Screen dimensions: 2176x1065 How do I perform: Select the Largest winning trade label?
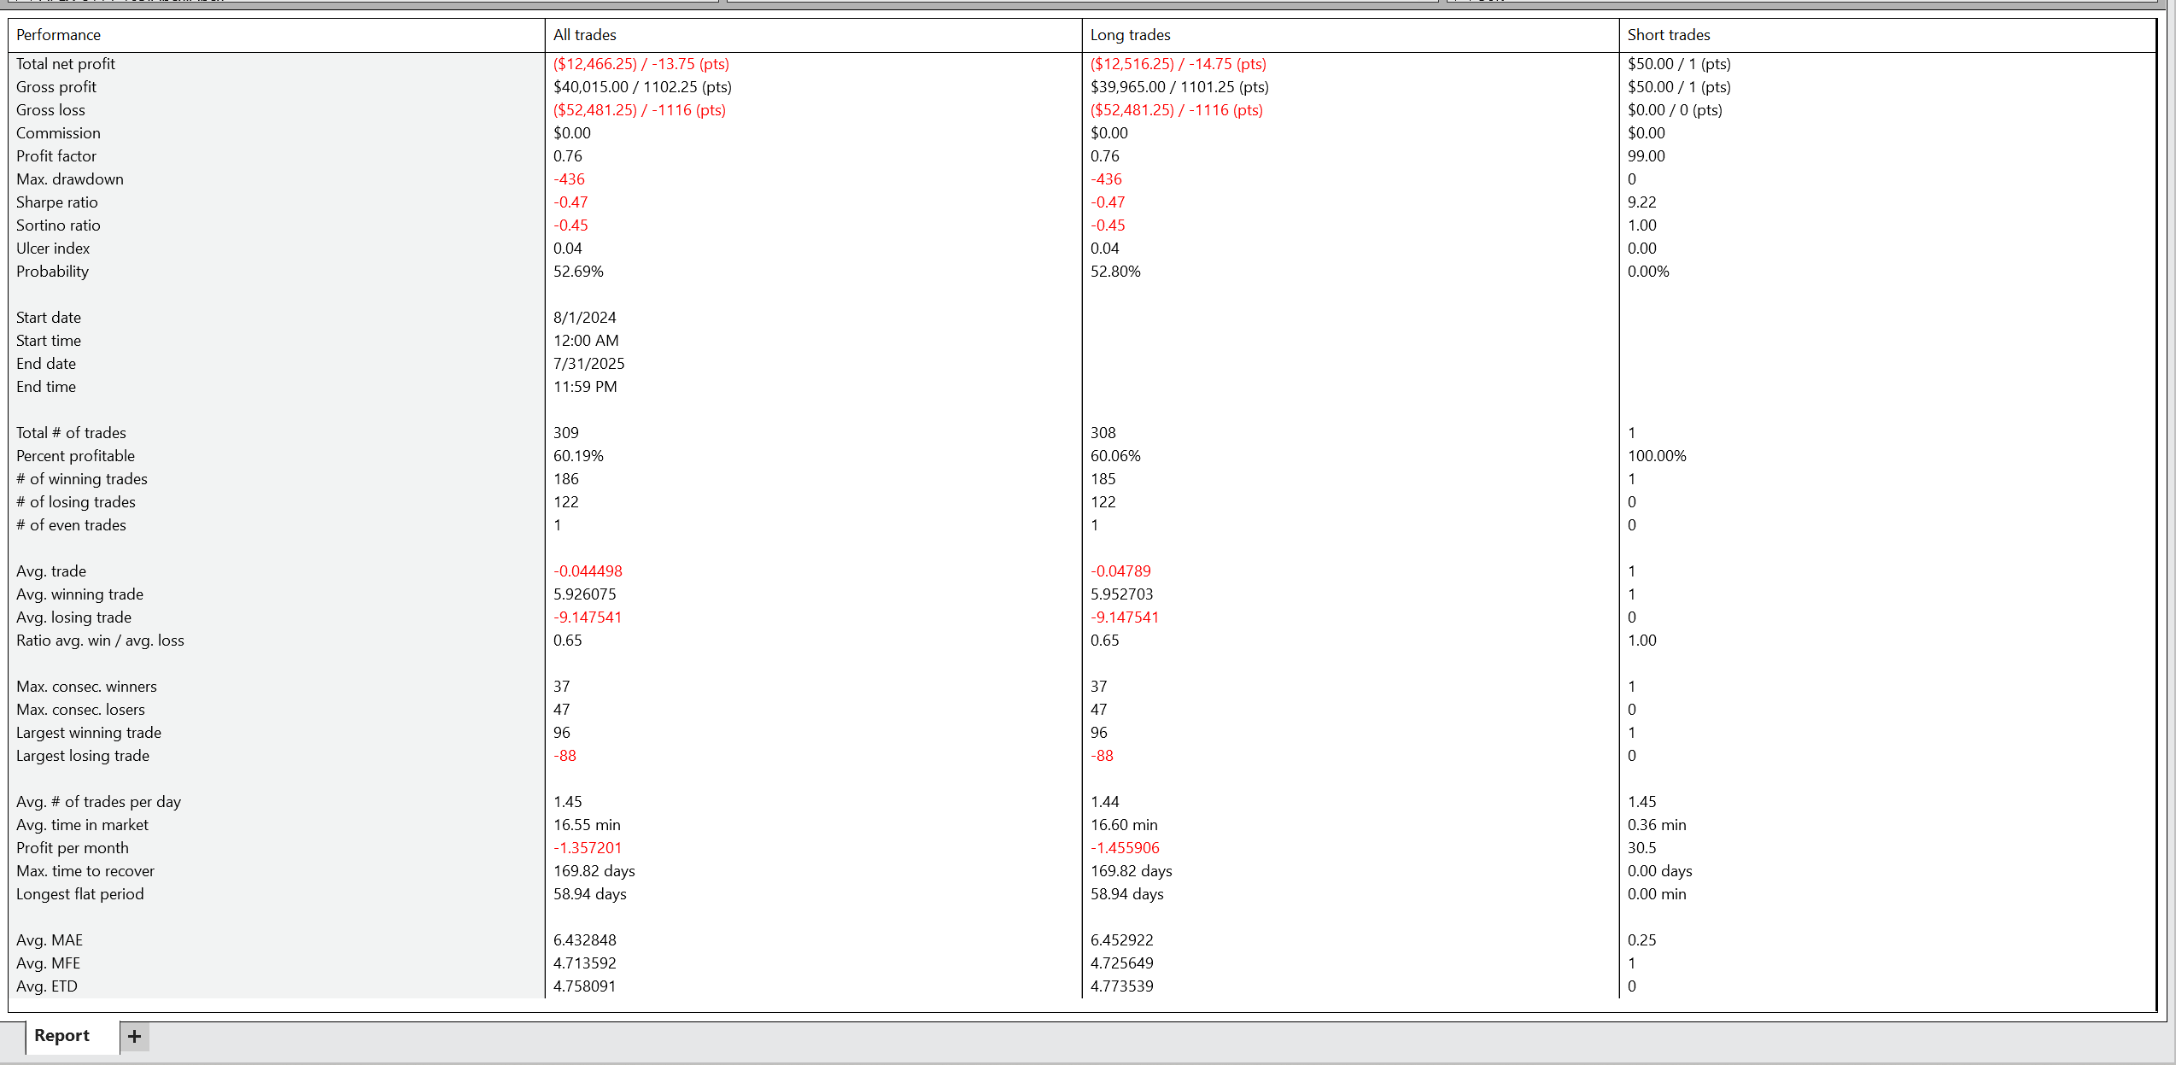click(x=88, y=733)
